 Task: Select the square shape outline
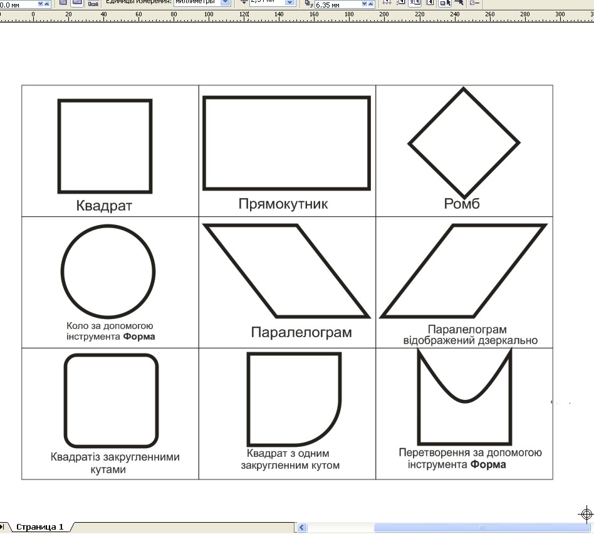105,146
